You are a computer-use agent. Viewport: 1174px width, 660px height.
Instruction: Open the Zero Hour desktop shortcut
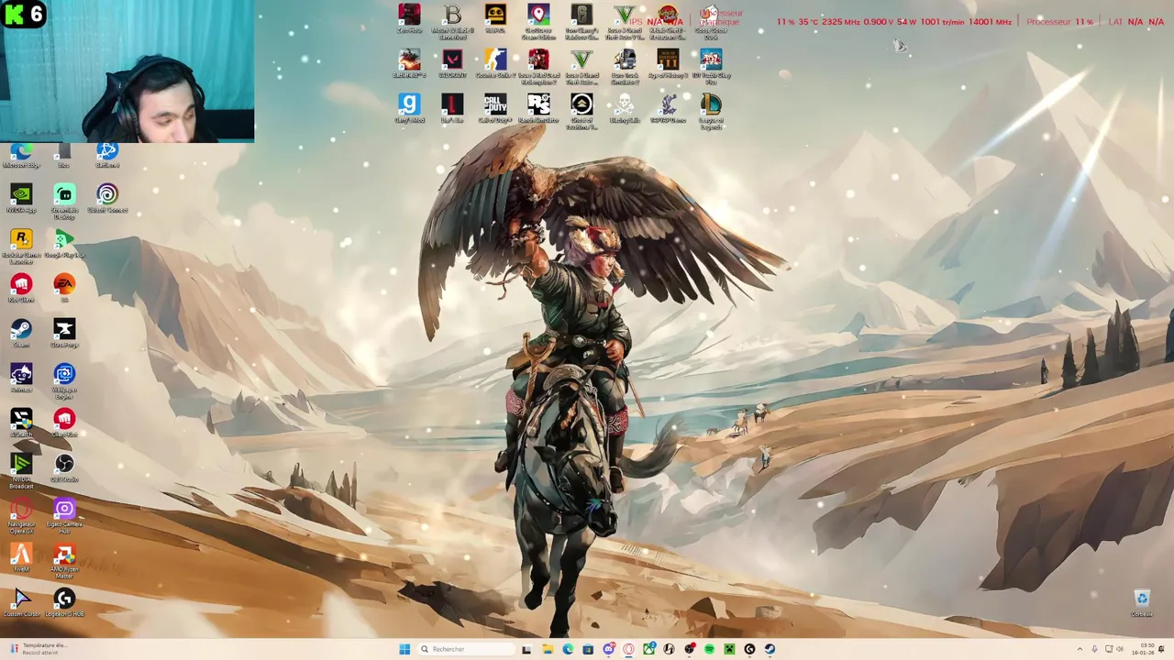(409, 20)
